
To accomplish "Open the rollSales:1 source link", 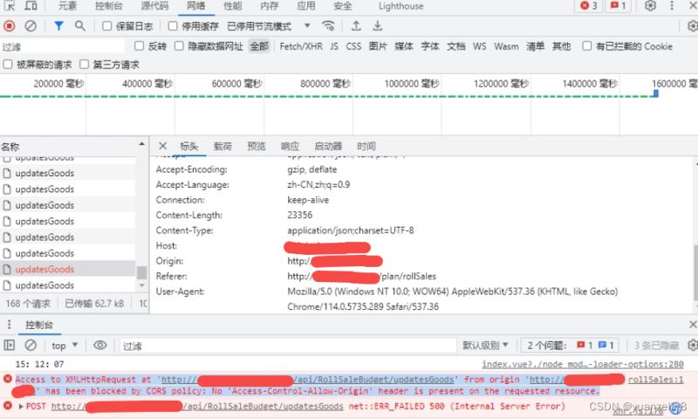I will coord(656,380).
